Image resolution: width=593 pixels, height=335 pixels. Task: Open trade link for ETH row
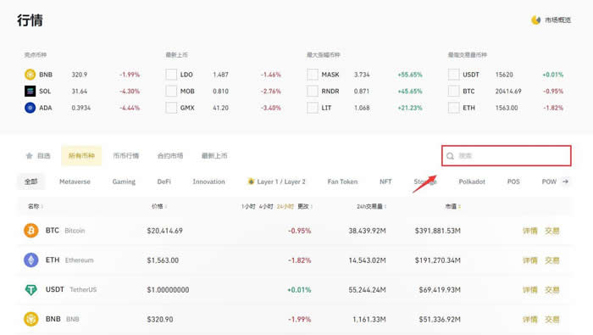point(552,260)
